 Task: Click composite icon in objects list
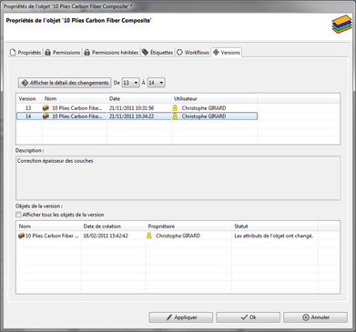(21, 236)
